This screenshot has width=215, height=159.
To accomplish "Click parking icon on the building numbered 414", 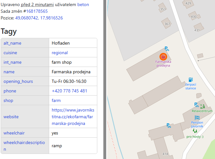I will [168, 126].
